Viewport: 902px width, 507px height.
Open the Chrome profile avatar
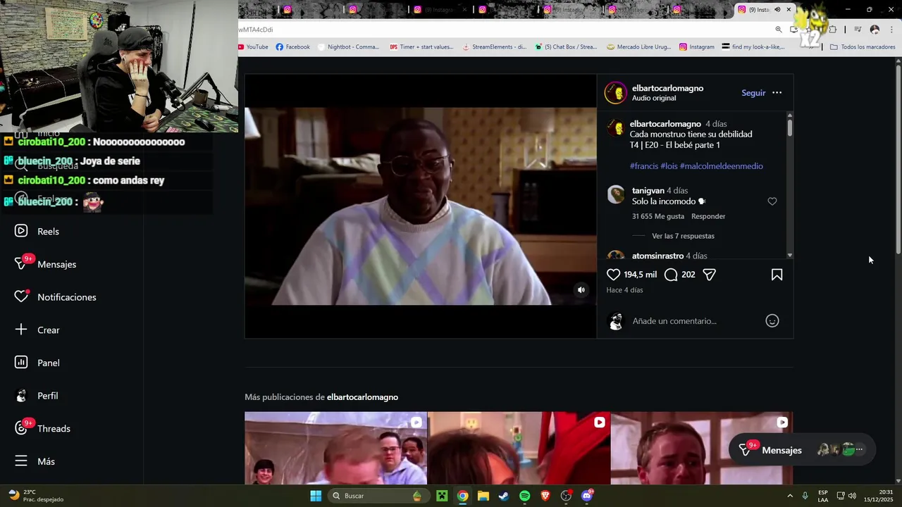(875, 30)
